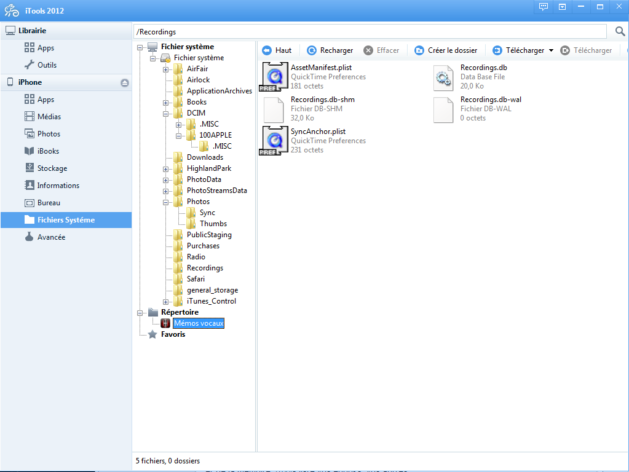Expand the iTunes_Control folder

point(165,302)
